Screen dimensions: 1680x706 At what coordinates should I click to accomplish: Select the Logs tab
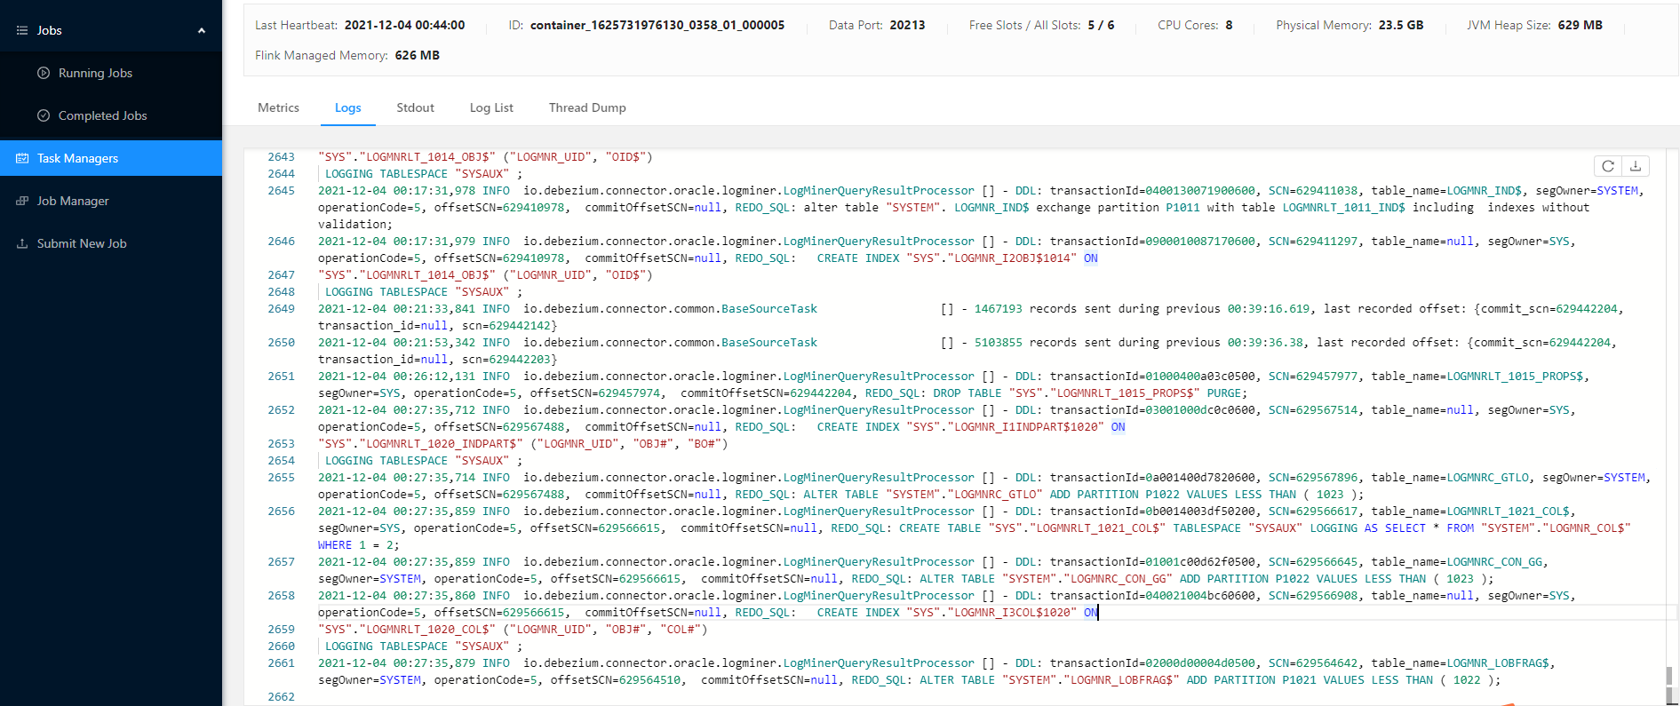[x=347, y=107]
